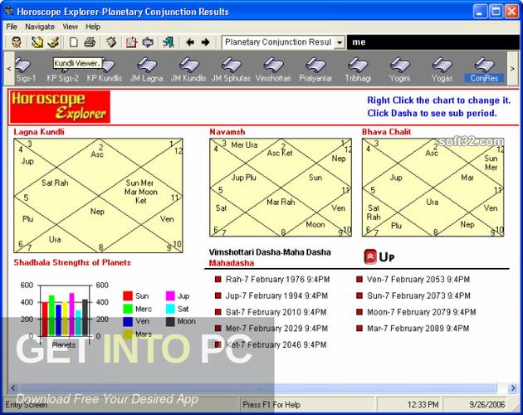This screenshot has width=523, height=415.
Task: Click the forward arrow navigation icon
Action: [x=204, y=42]
